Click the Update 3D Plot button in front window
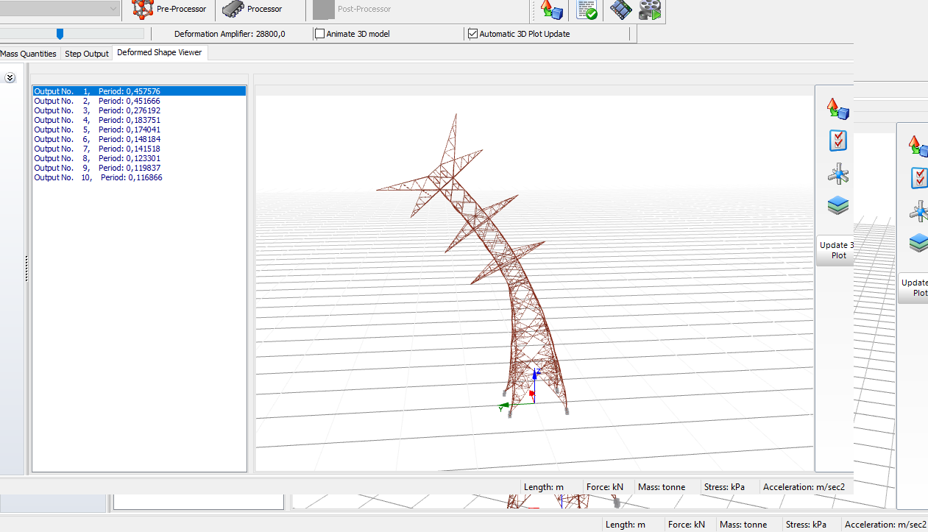The height and width of the screenshot is (532, 928). point(835,250)
